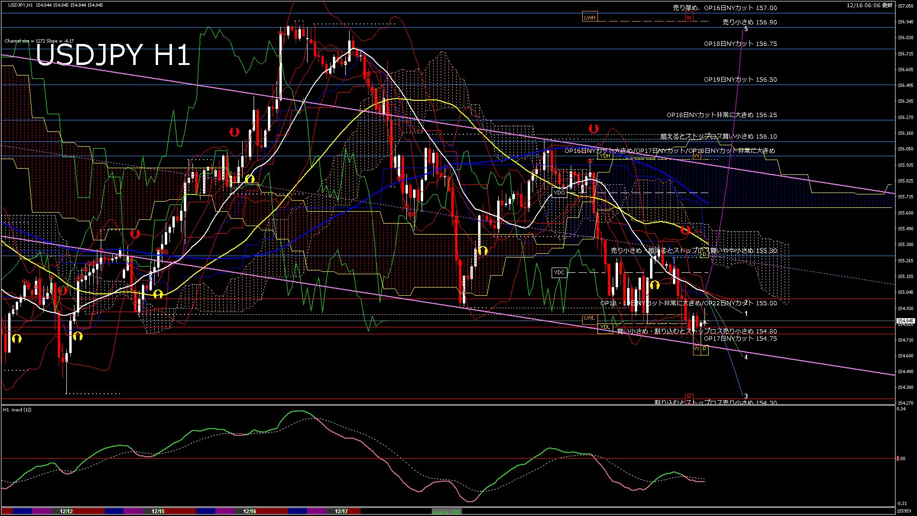Click the 157.00 OP16日NYカット label
Viewport: 917px width, 516px height.
click(725, 8)
